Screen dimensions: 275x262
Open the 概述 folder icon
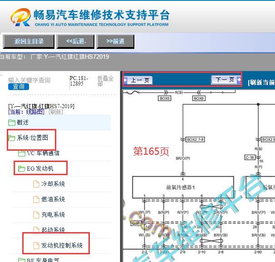[12, 123]
